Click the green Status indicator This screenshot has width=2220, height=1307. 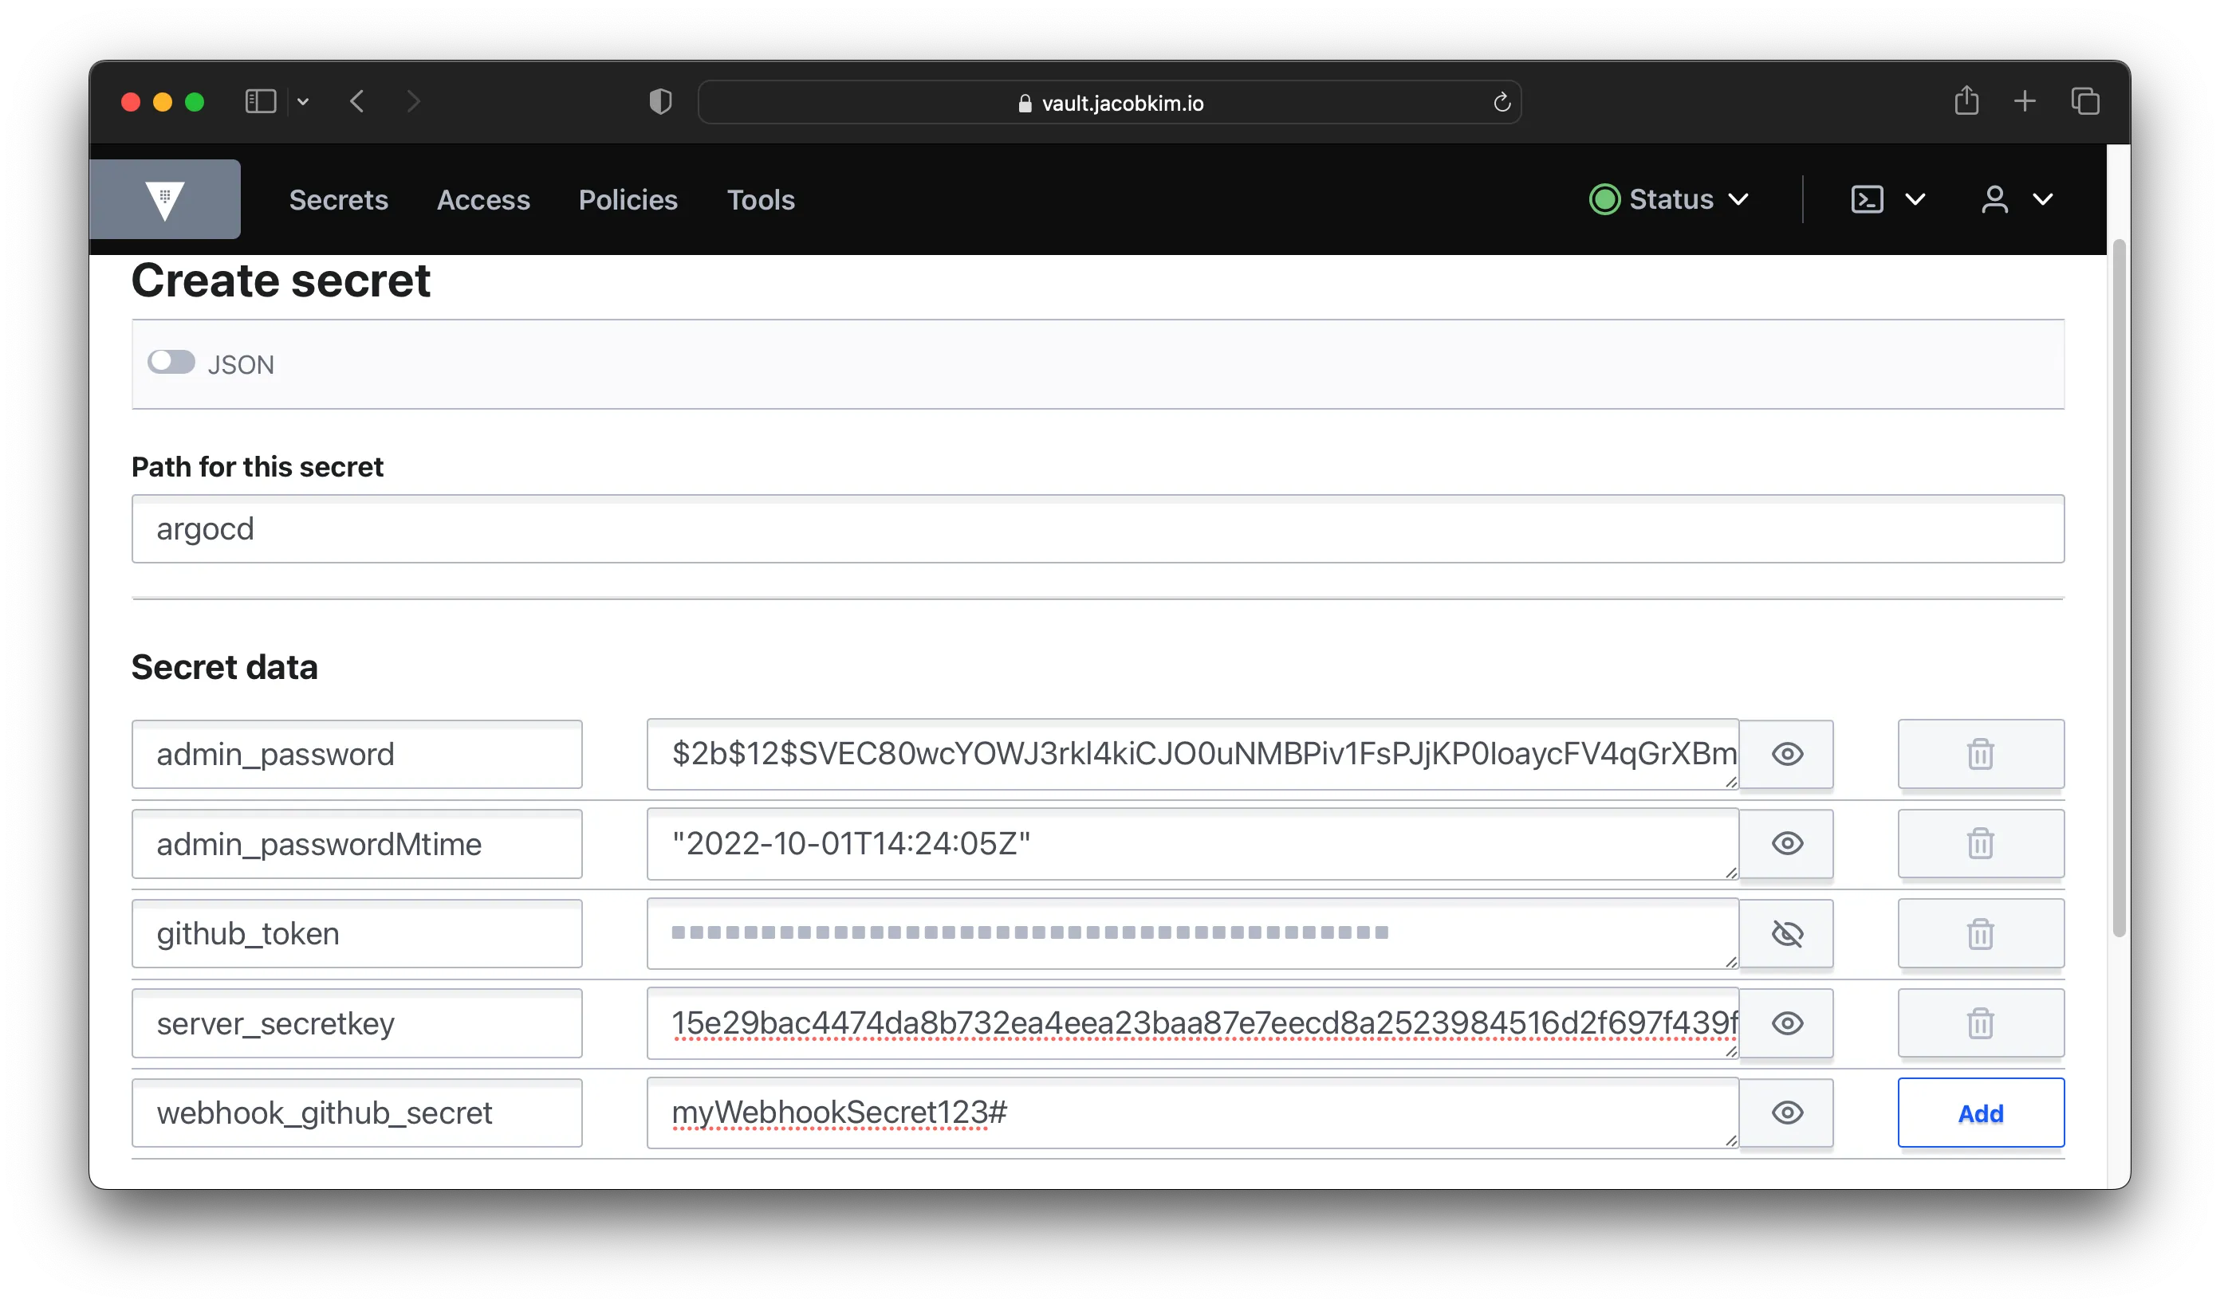[1605, 199]
